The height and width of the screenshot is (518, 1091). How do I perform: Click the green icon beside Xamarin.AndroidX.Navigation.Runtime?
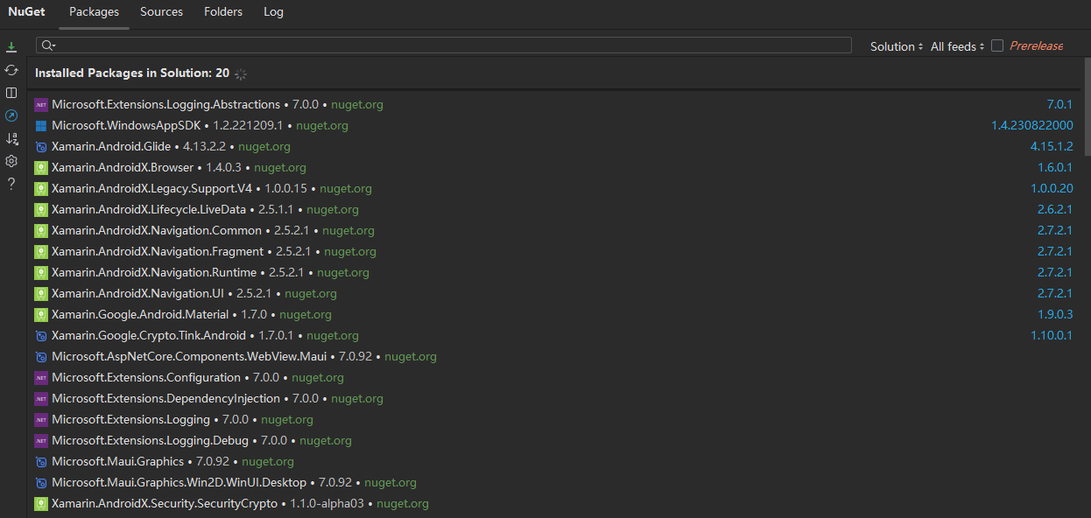click(40, 272)
